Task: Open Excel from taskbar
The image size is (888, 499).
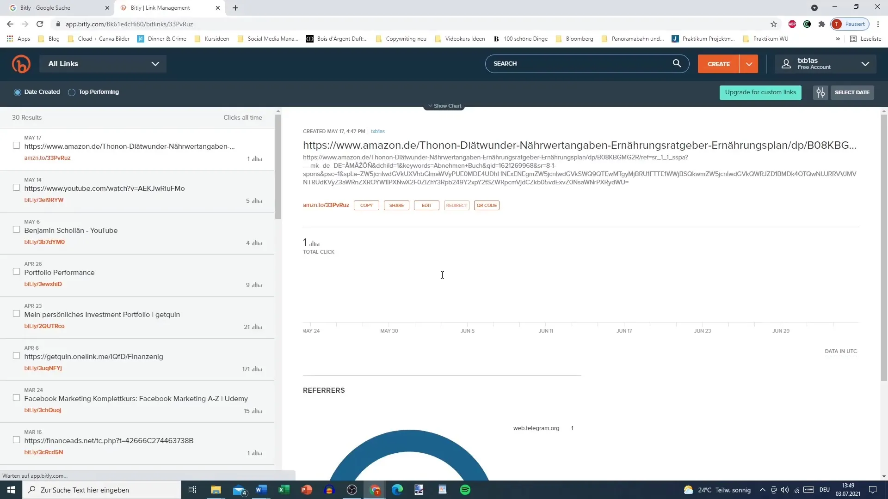Action: click(x=284, y=490)
